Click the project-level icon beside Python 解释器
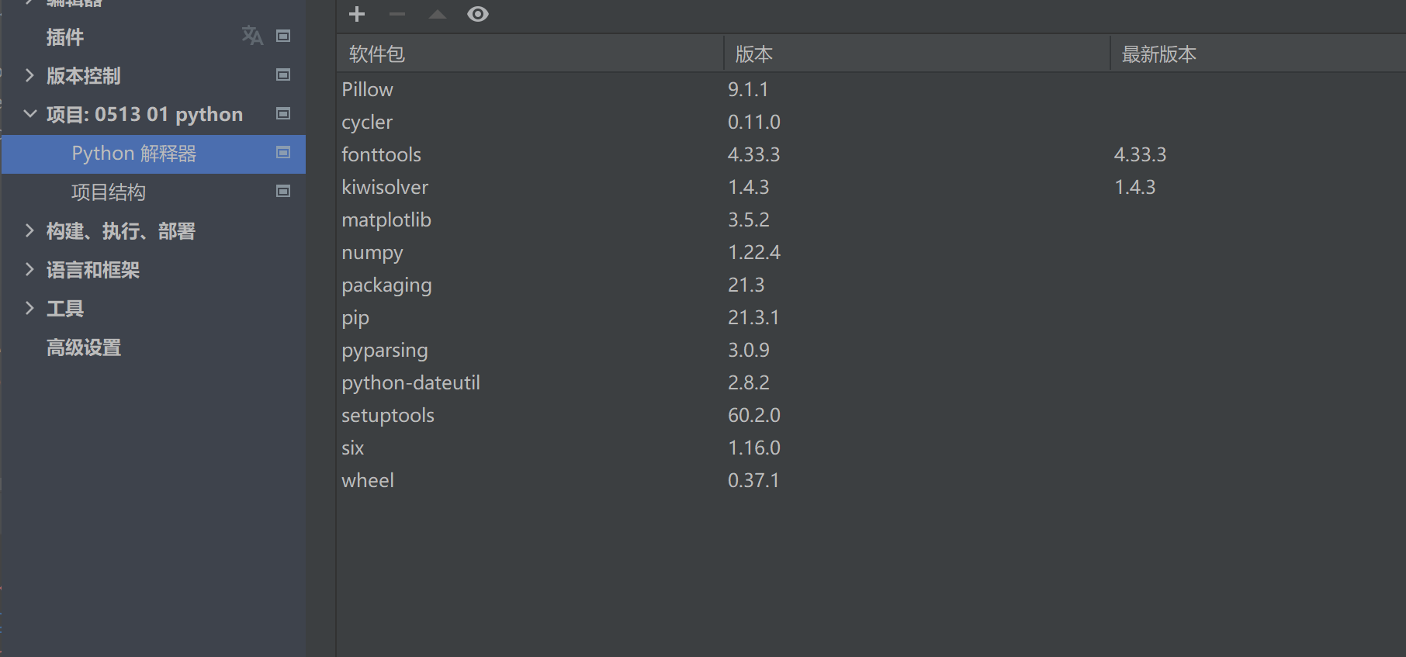Screen dimensions: 1406x657 pyautogui.click(x=283, y=152)
